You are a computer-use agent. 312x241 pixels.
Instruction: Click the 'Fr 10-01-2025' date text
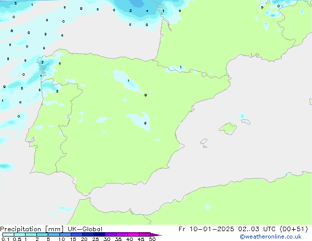click(206, 229)
